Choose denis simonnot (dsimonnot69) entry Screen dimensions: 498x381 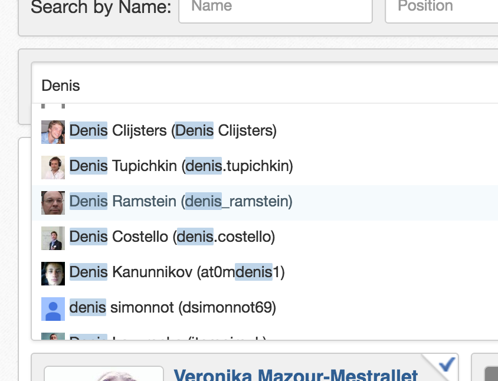(265, 309)
